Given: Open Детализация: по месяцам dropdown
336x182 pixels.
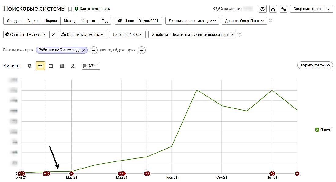Looking at the screenshot, I should pos(192,21).
